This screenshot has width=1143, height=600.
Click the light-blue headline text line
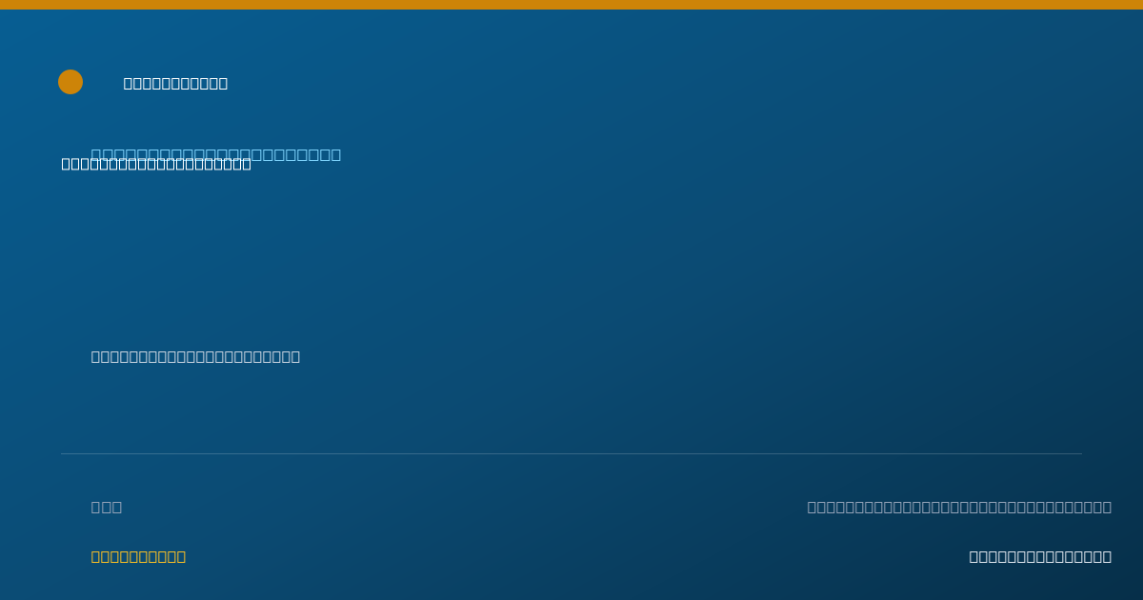coord(216,154)
